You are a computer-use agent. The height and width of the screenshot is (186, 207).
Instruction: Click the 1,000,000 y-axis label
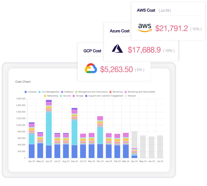21,125
